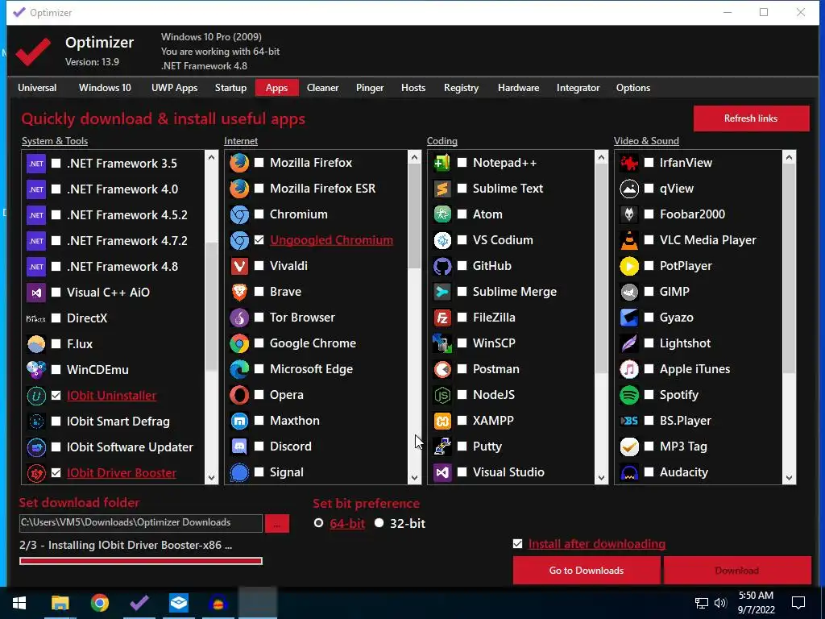
Task: Uncheck the IObit Driver Booster checkbox
Action: (x=56, y=472)
